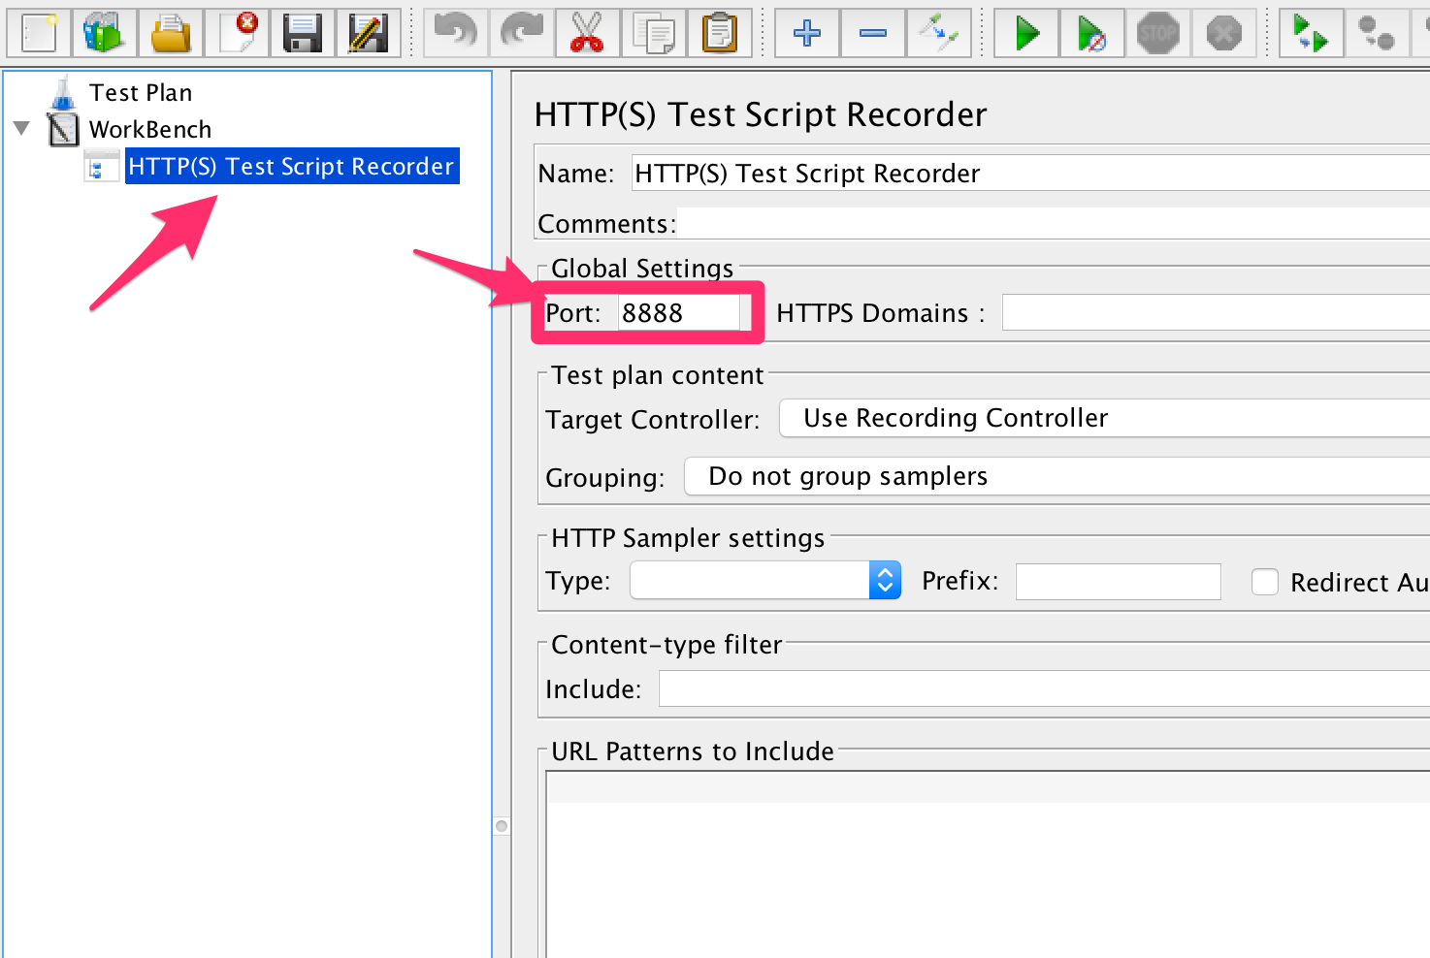The width and height of the screenshot is (1430, 958).
Task: Undo last action with the Undo arrow
Action: (x=456, y=32)
